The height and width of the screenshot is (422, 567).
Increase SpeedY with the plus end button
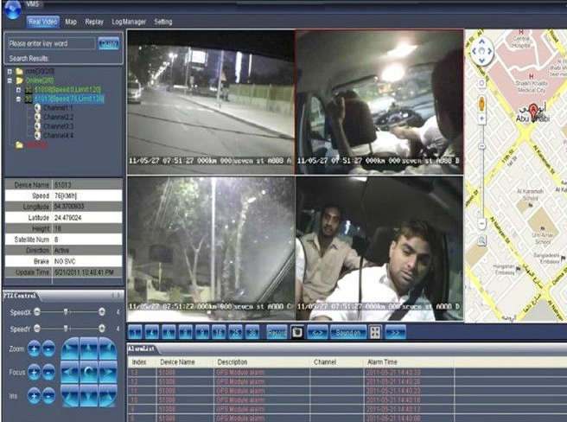tap(102, 329)
